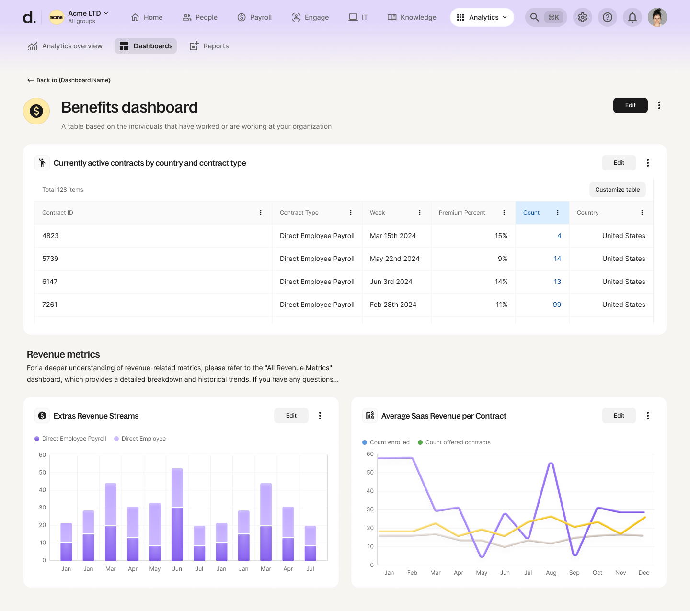Viewport: 690px width, 611px height.
Task: Edit the active contracts table widget
Action: (x=619, y=163)
